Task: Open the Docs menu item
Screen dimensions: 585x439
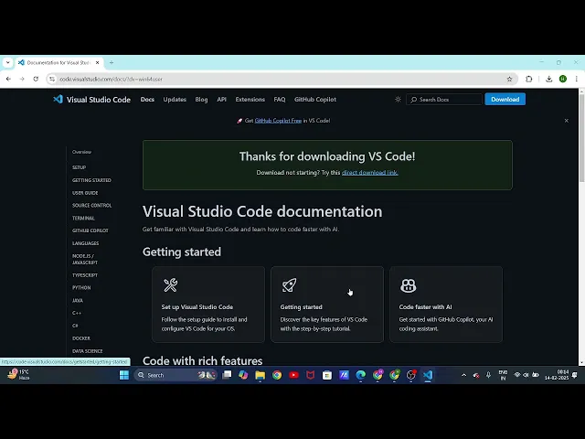Action: (x=147, y=100)
